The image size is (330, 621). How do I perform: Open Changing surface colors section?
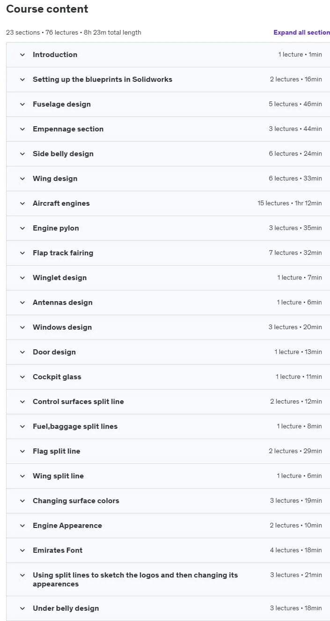coord(168,501)
